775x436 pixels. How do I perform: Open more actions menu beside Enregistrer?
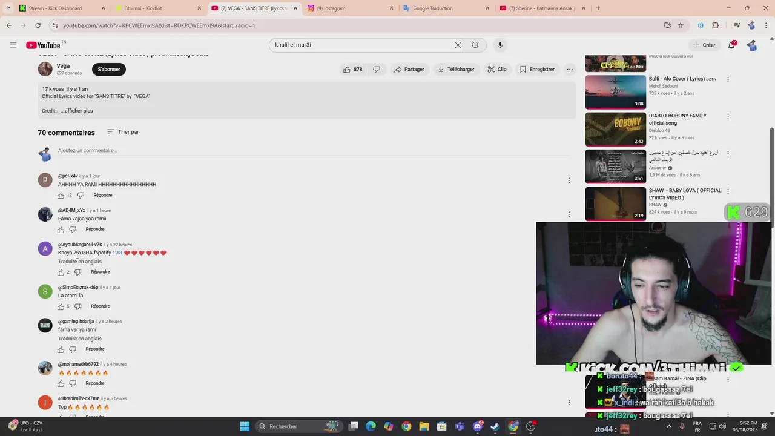pos(569,70)
